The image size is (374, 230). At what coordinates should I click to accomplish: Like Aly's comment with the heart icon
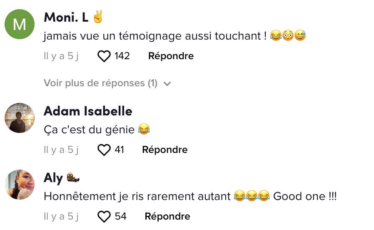[x=104, y=216]
